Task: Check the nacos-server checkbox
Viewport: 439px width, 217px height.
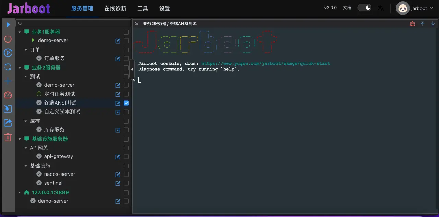Action: pos(126,174)
